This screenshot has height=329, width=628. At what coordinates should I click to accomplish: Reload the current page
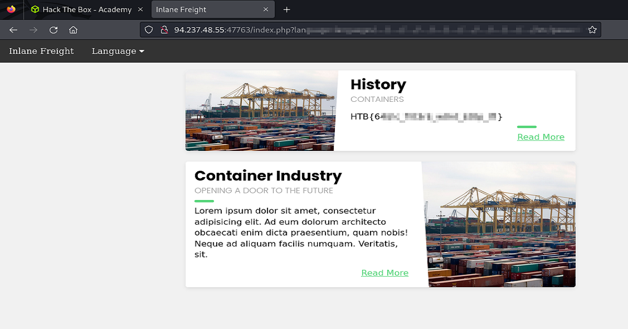tap(53, 30)
